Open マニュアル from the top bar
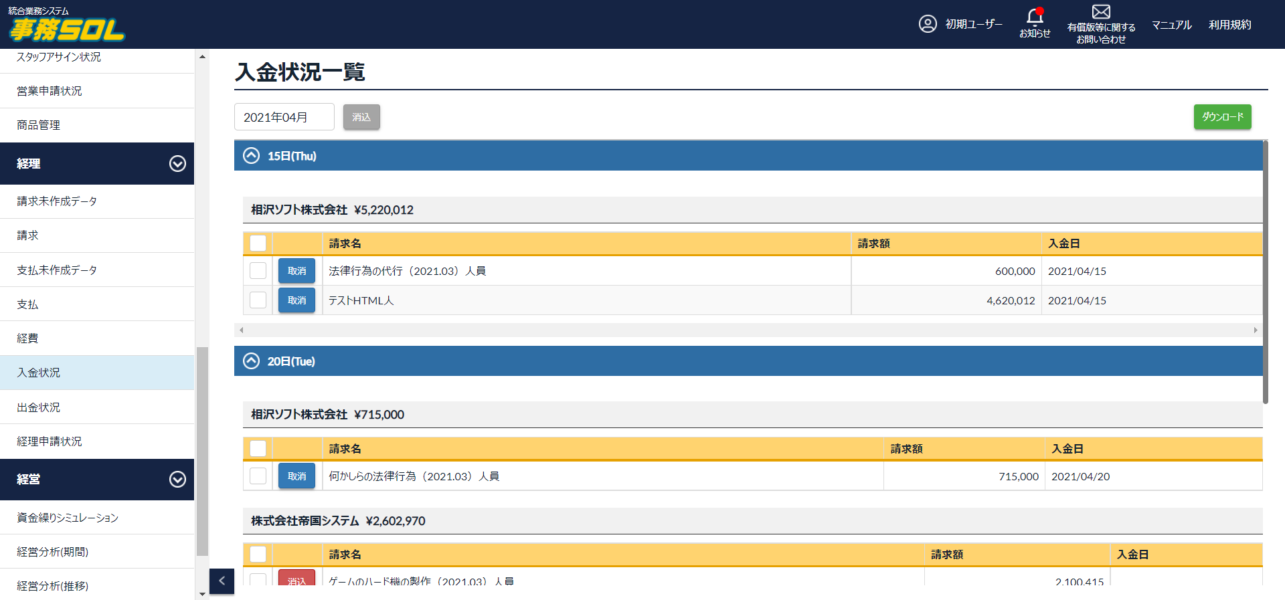The width and height of the screenshot is (1285, 600). point(1171,25)
